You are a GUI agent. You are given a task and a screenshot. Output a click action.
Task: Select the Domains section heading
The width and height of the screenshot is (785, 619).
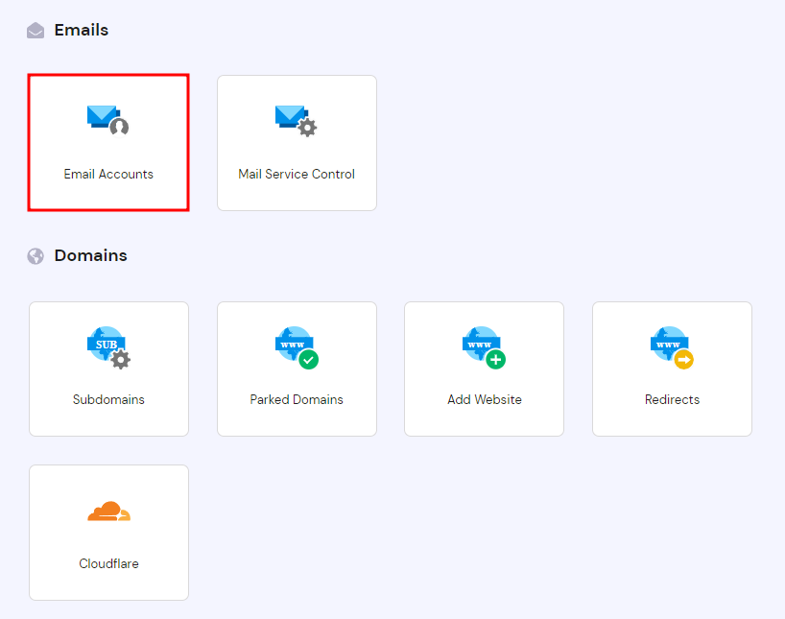point(90,255)
